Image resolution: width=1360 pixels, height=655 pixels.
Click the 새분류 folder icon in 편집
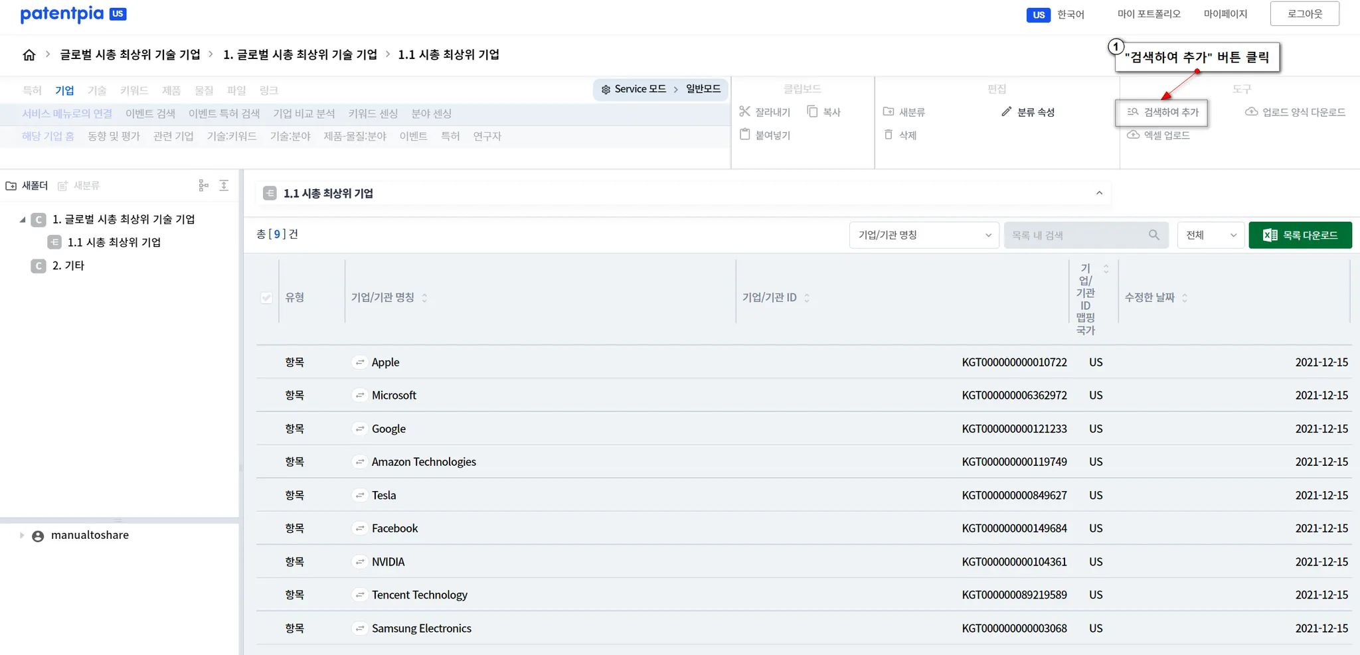point(889,111)
